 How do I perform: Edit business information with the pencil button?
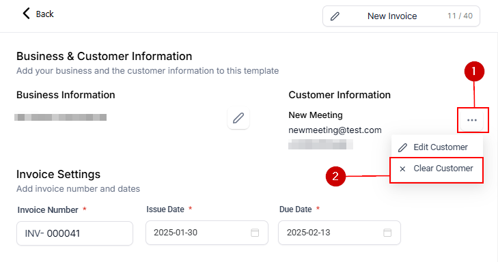point(238,118)
